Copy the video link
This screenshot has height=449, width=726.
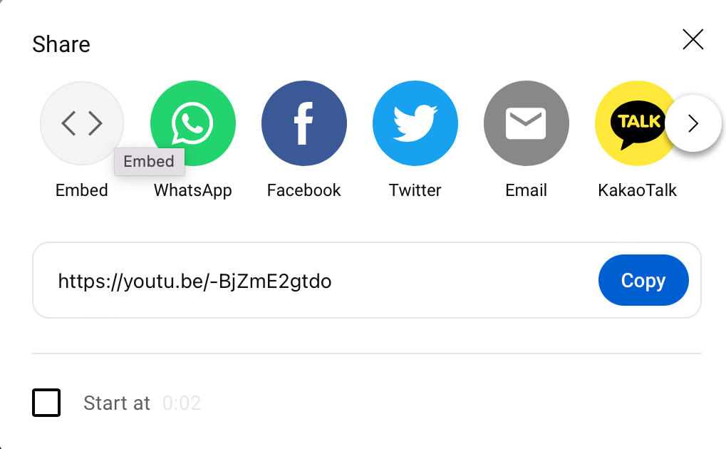(643, 280)
